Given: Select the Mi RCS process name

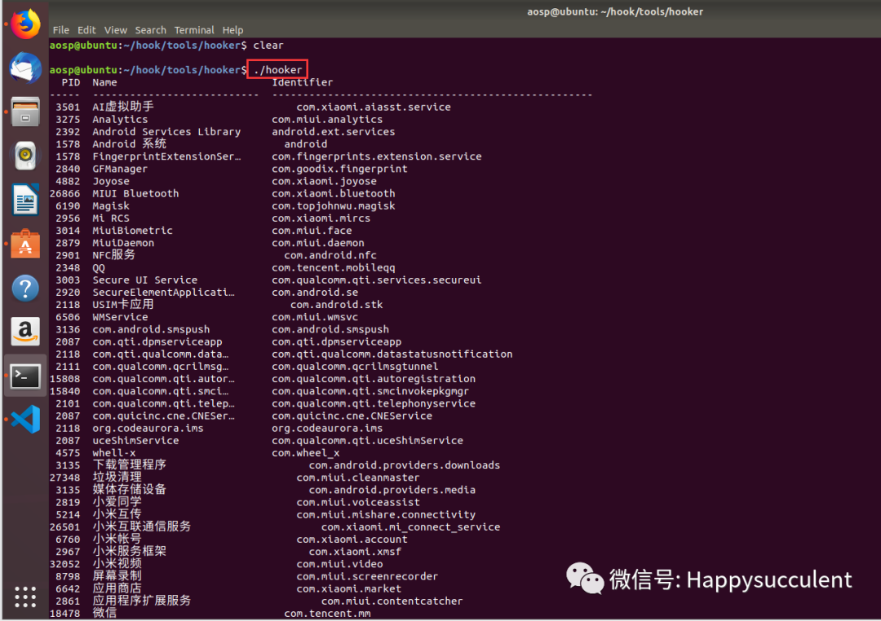Looking at the screenshot, I should (111, 218).
